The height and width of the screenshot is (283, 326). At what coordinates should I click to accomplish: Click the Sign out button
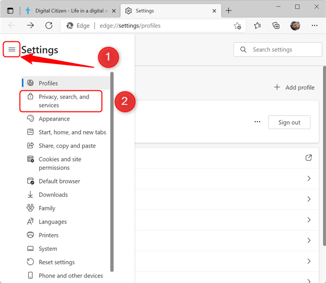(289, 122)
